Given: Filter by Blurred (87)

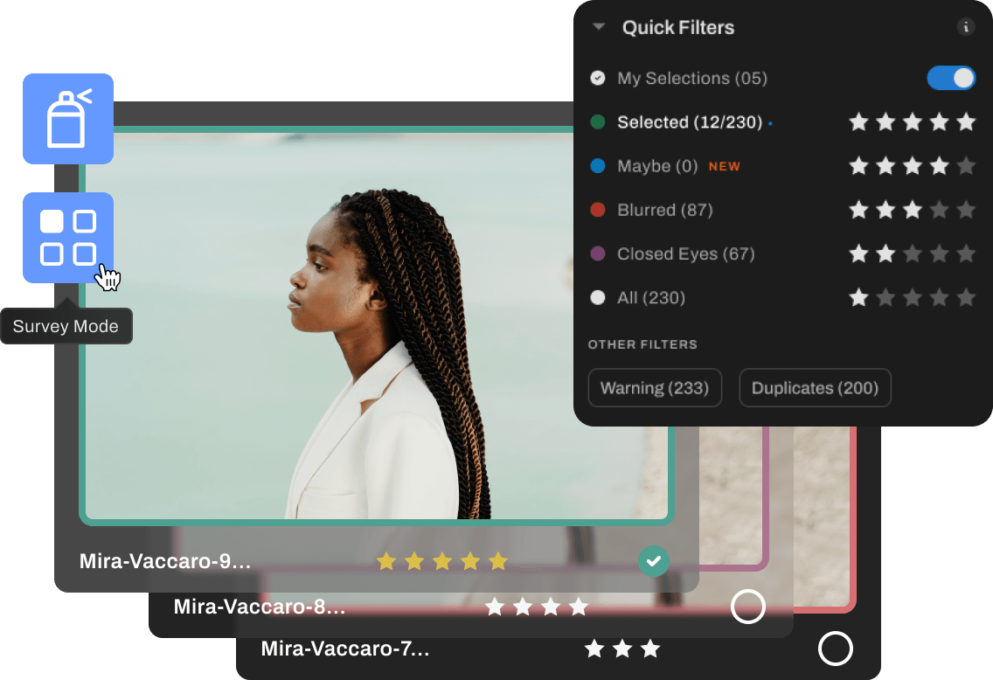Looking at the screenshot, I should 665,210.
